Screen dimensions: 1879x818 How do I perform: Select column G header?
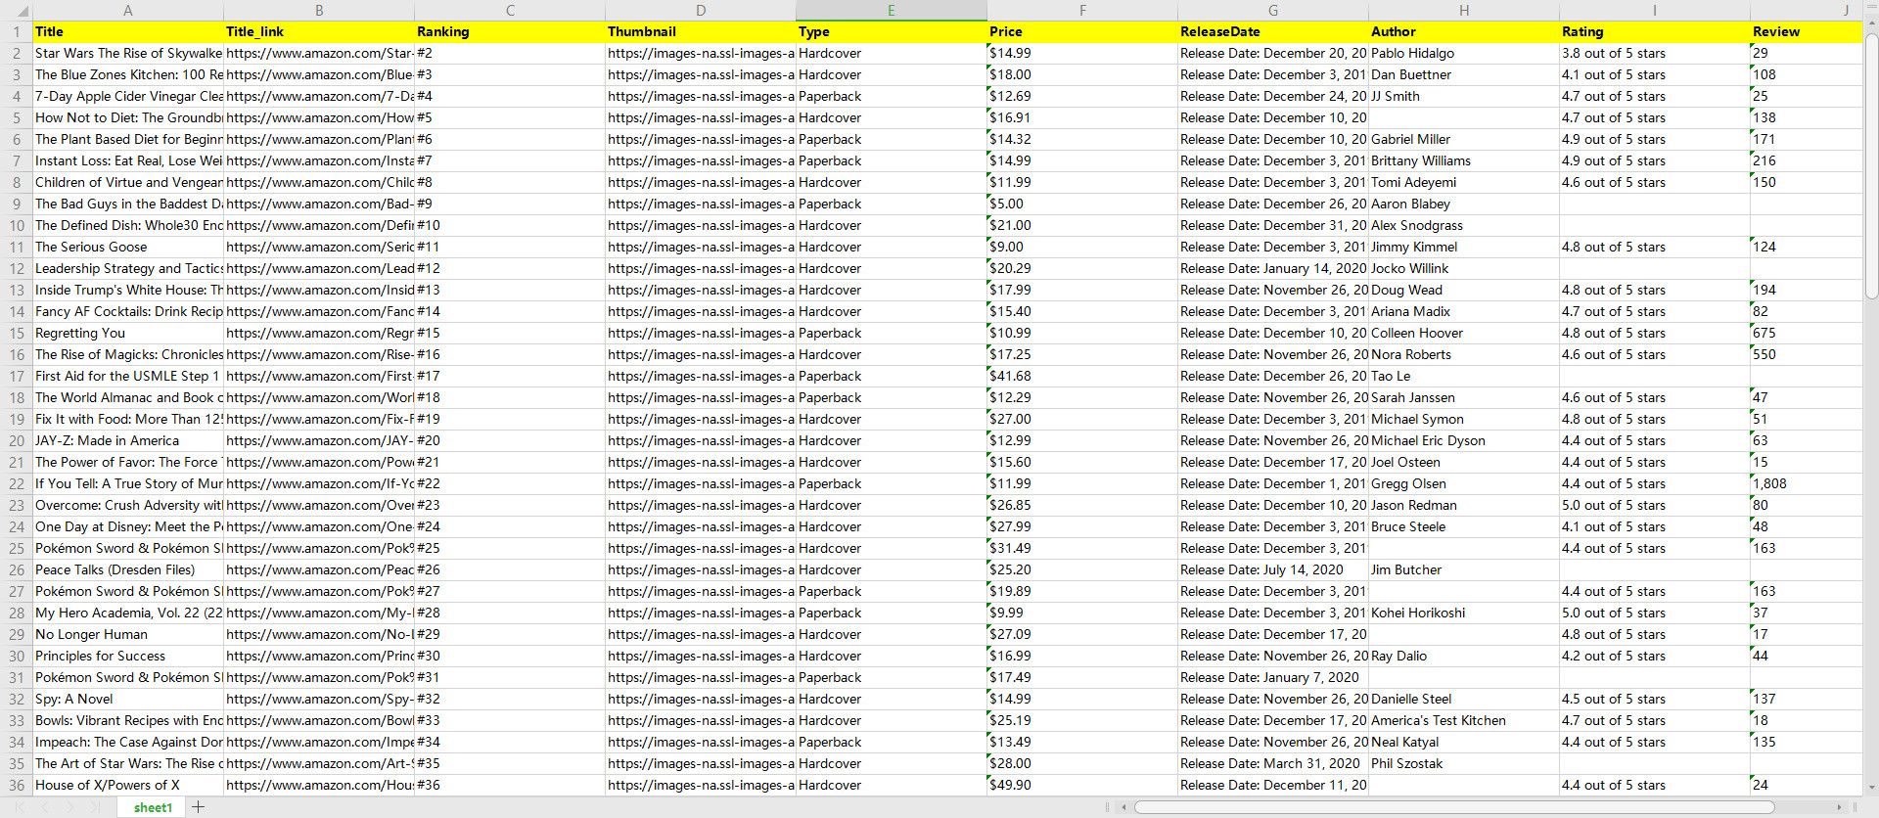1273,10
